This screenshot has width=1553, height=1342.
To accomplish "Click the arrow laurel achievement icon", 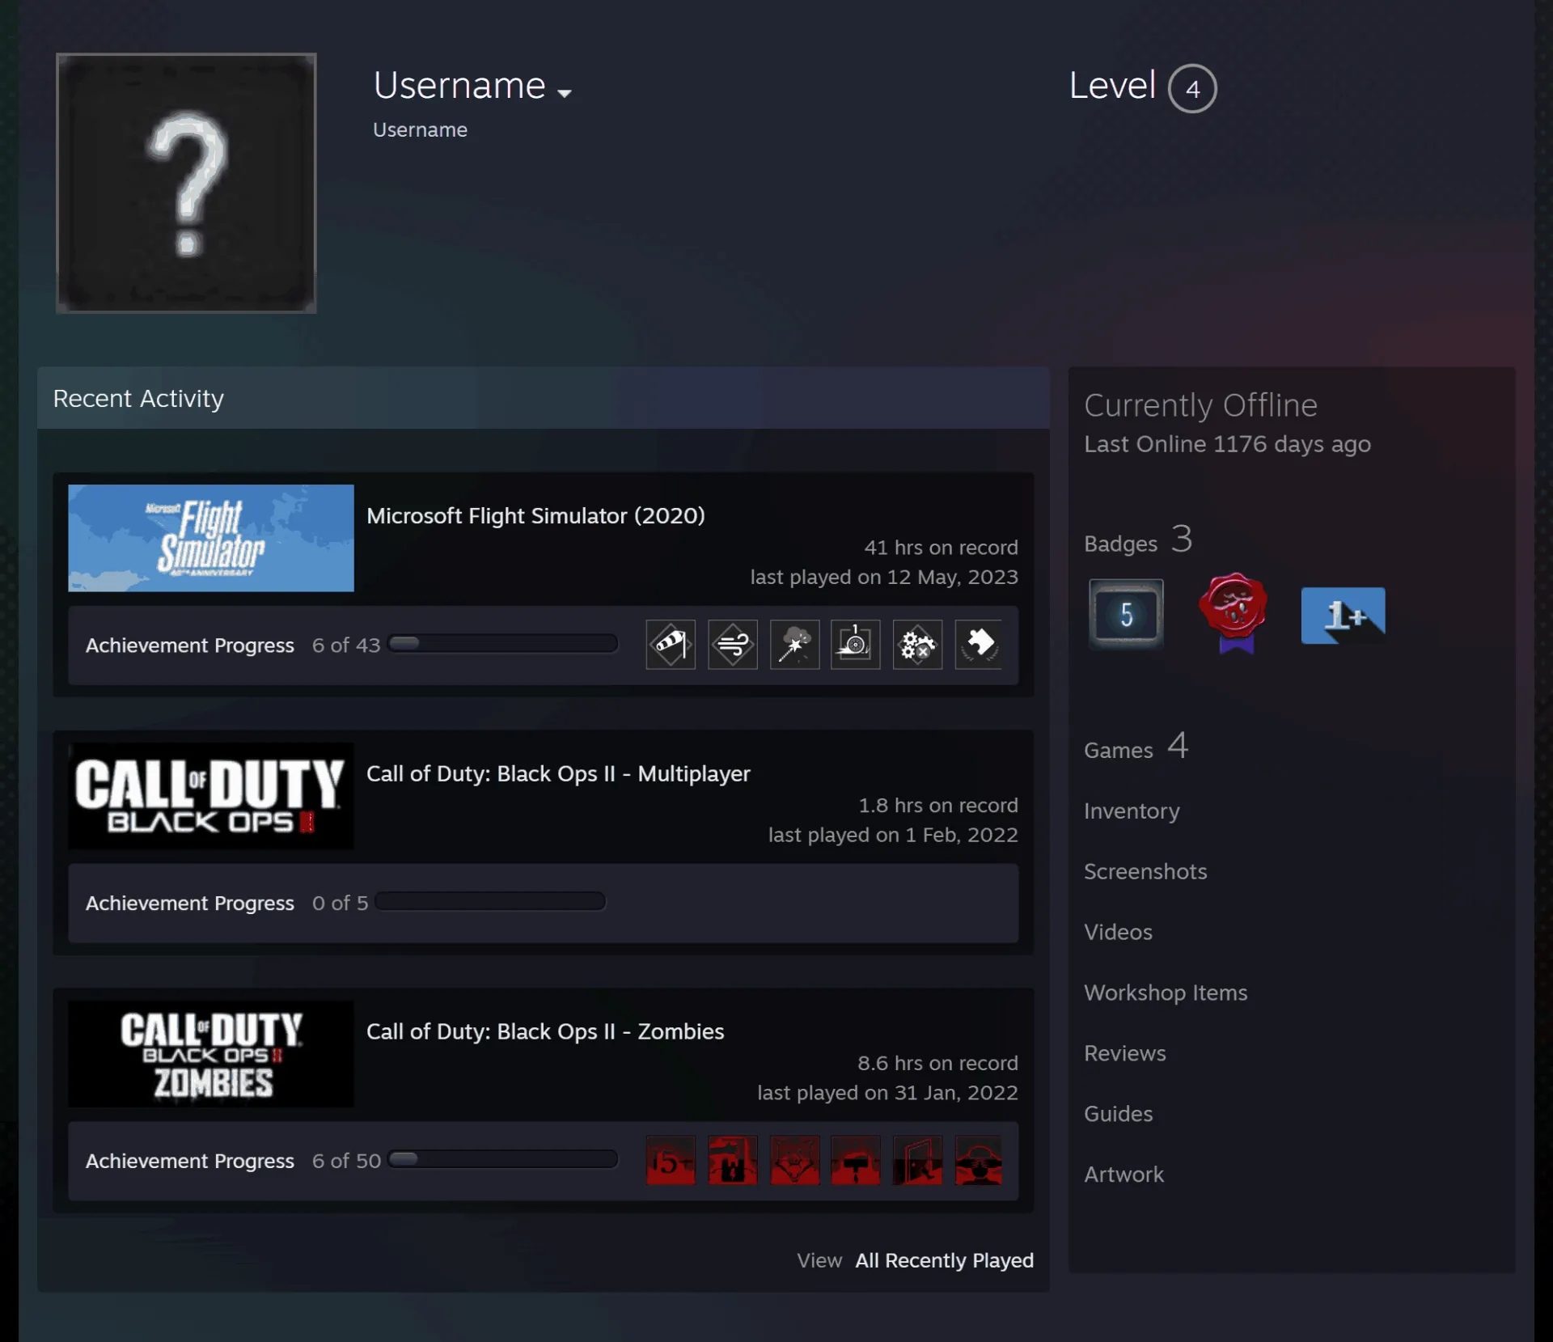I will 979,645.
